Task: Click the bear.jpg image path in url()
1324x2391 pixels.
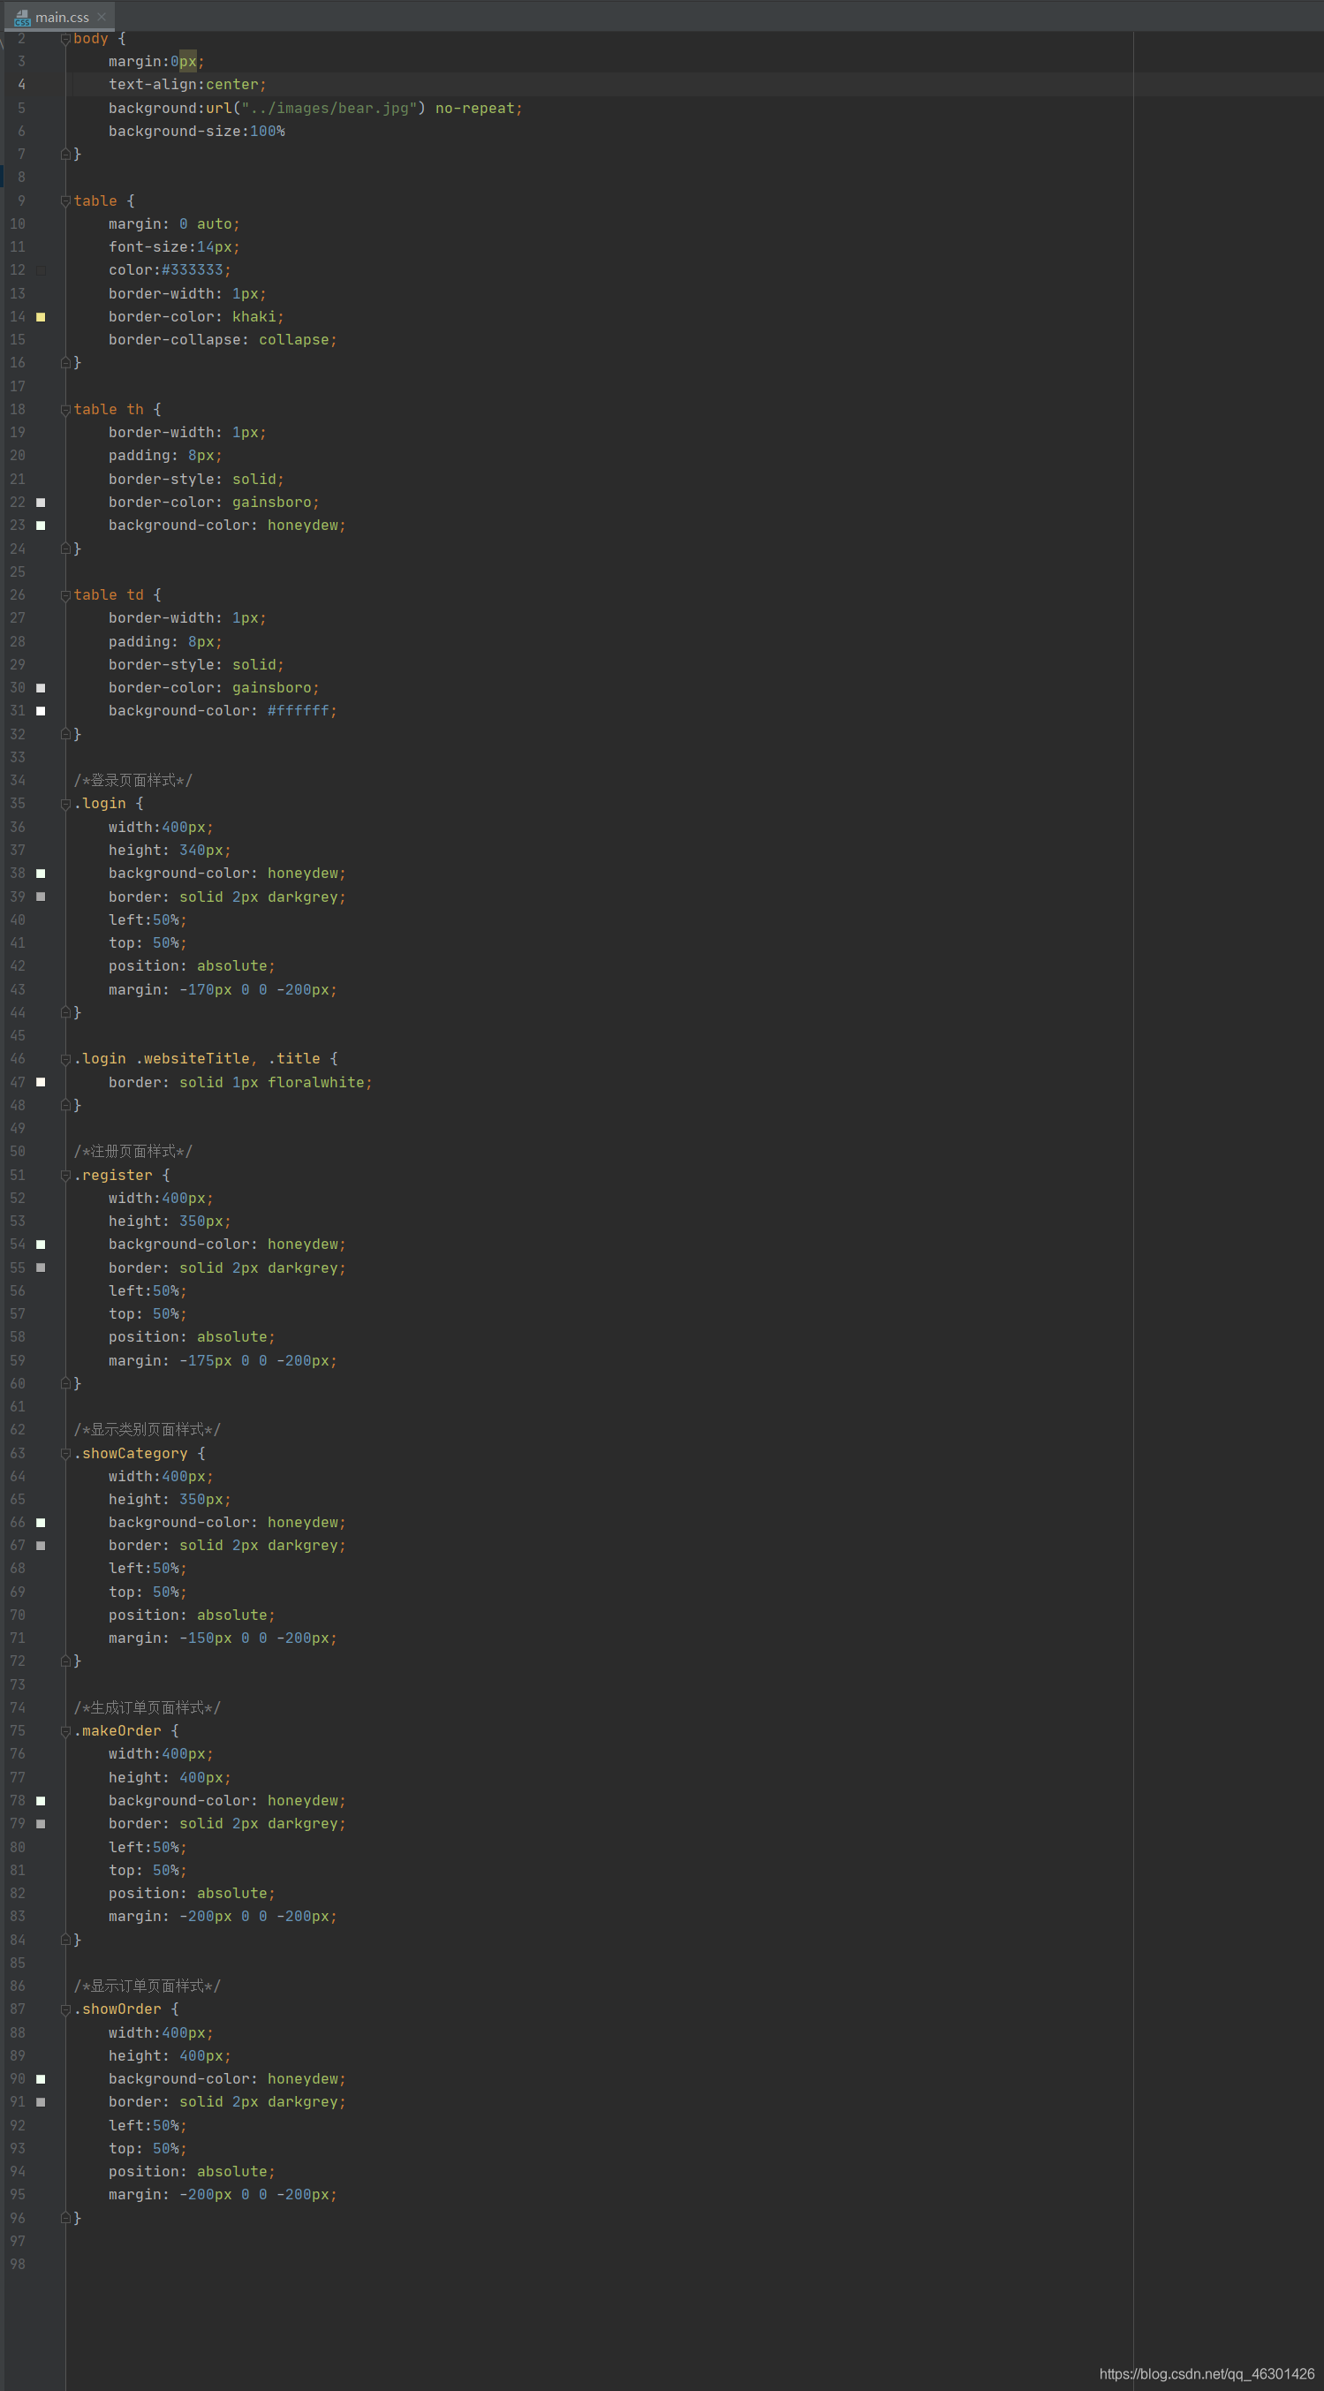Action: click(329, 109)
